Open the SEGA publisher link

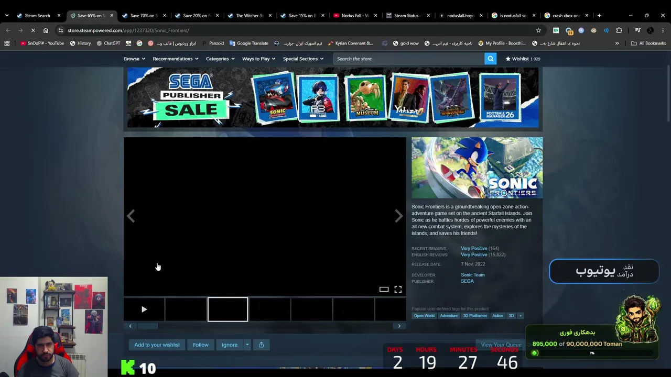pyautogui.click(x=467, y=281)
